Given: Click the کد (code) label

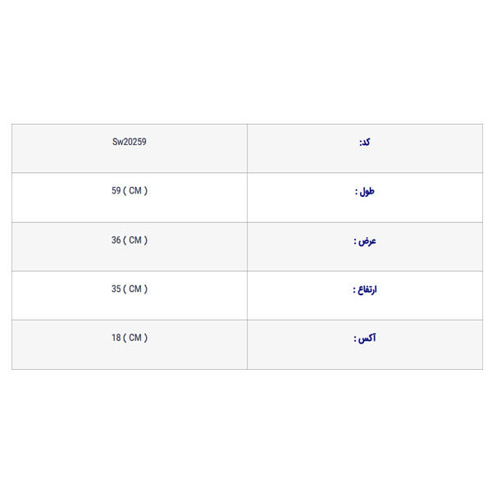Looking at the screenshot, I should 365,142.
